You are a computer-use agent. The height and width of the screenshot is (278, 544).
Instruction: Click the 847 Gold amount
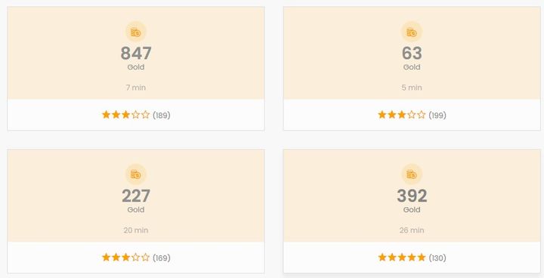pyautogui.click(x=136, y=54)
